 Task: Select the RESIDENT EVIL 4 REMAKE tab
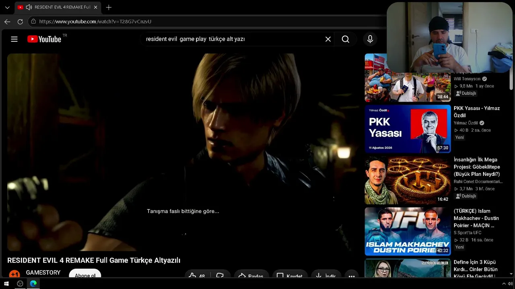[x=58, y=7]
